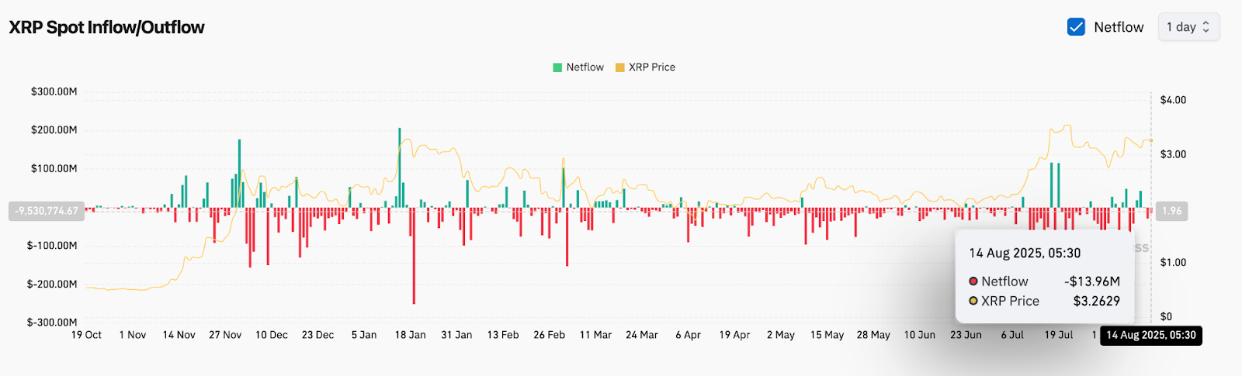Toggle the yellow XRP Price legend swatch
Screen dimensions: 1242x376
click(x=619, y=67)
